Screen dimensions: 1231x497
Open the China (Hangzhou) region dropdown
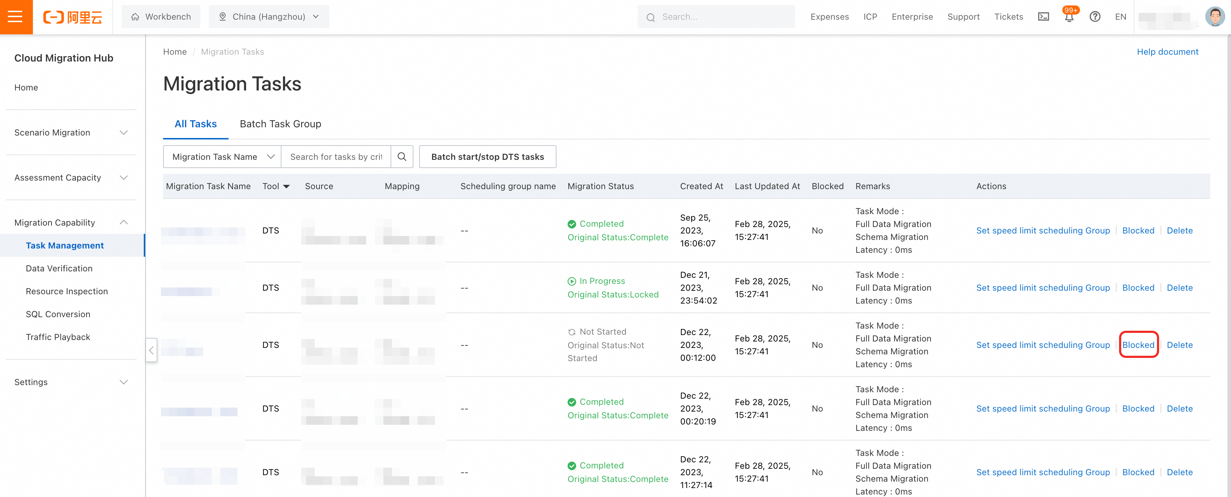pyautogui.click(x=269, y=17)
